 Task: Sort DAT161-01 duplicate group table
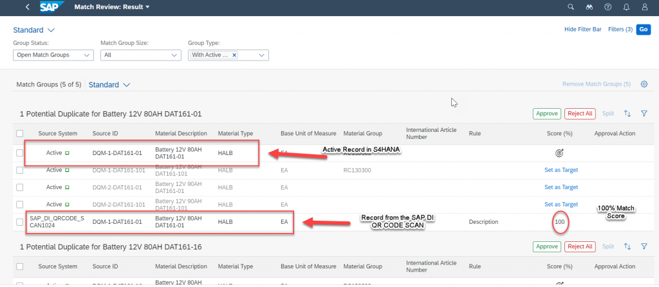pyautogui.click(x=627, y=113)
